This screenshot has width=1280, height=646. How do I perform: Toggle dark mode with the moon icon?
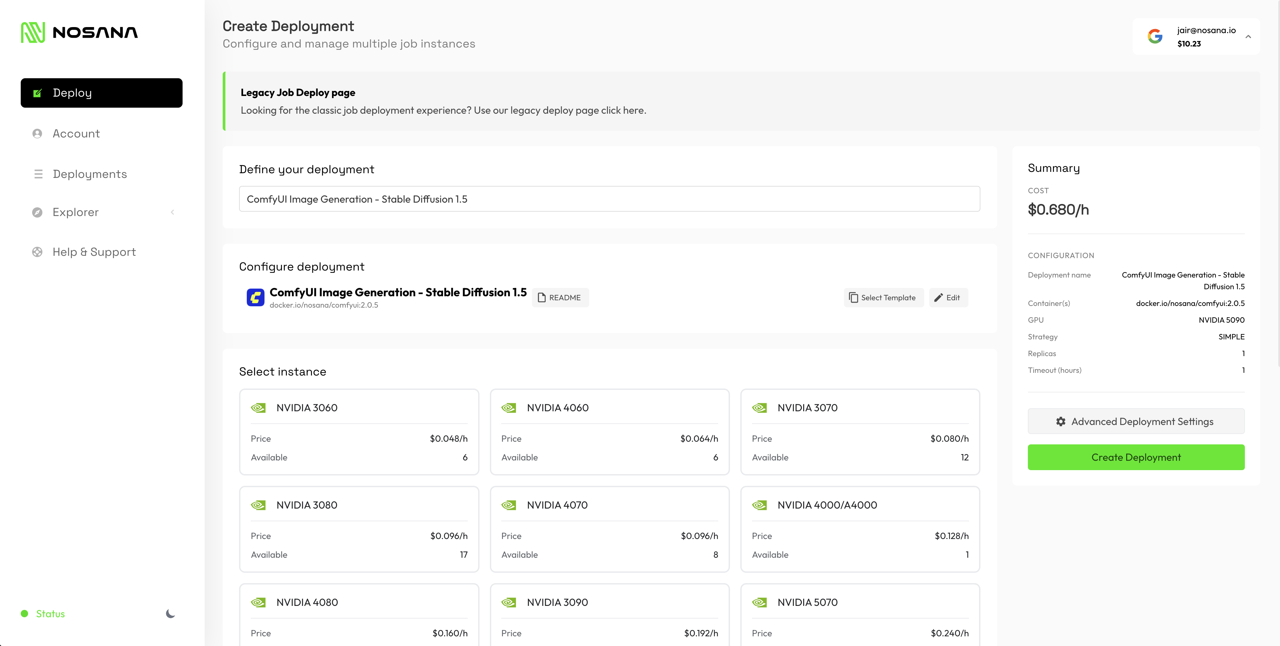pos(170,614)
